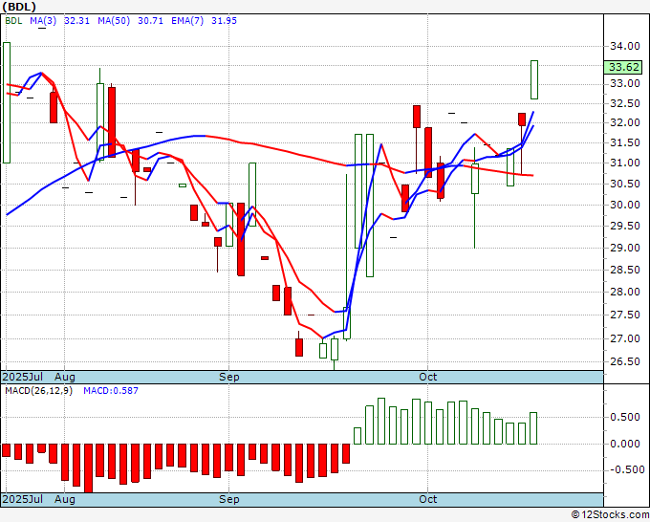Click the MACD(26,12,9) panel label
Image resolution: width=650 pixels, height=522 pixels.
pyautogui.click(x=38, y=391)
